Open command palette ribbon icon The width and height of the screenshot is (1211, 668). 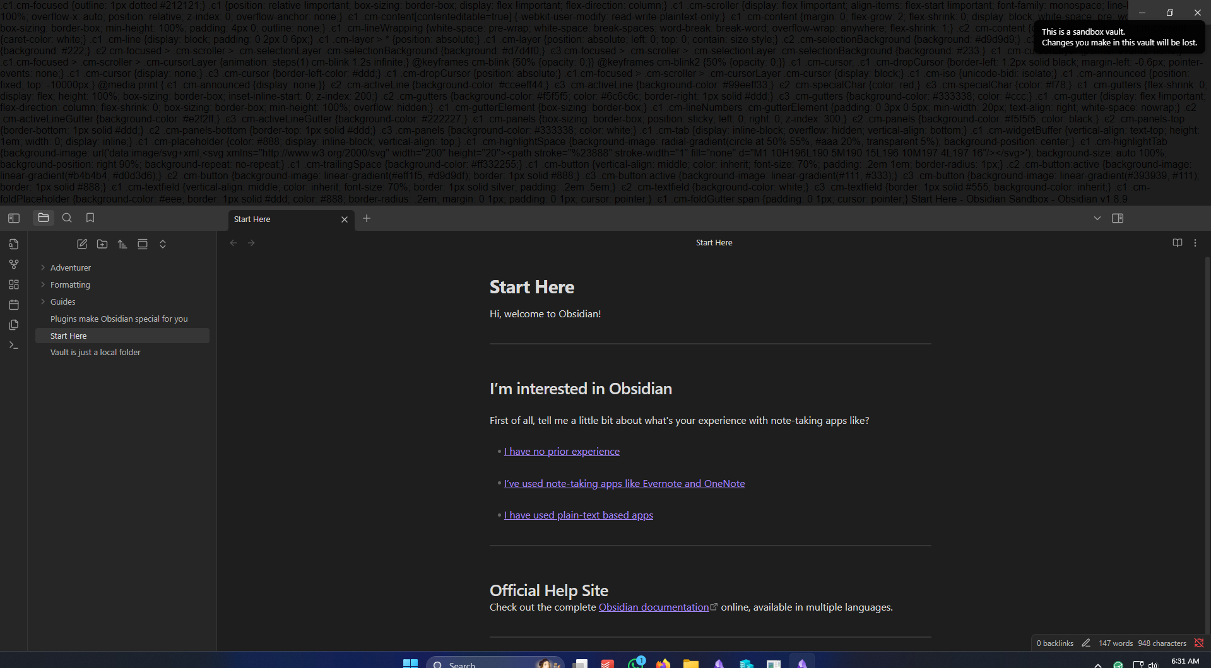coord(14,345)
